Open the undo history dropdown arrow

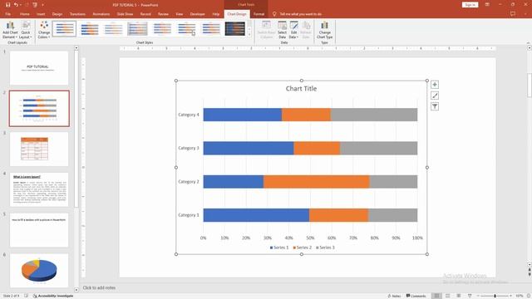20,5
